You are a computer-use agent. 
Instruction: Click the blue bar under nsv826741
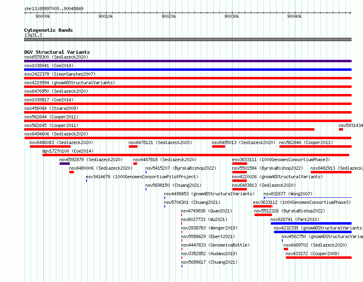[x=311, y=223]
